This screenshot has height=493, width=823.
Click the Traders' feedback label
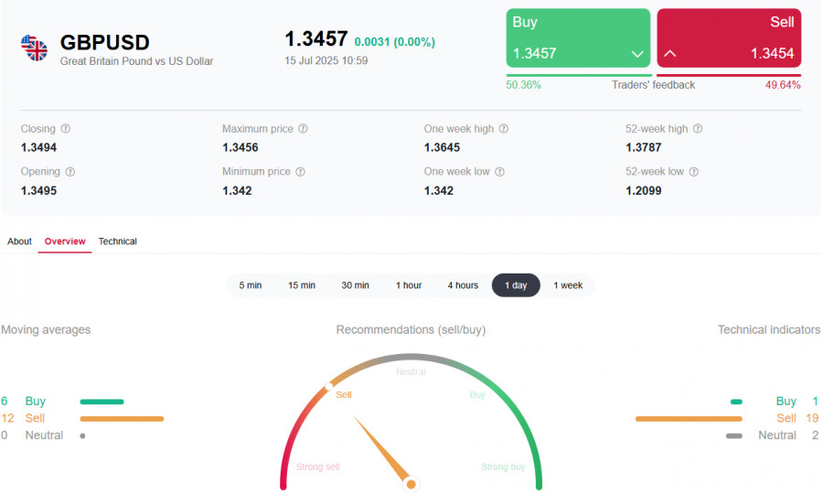coord(653,85)
